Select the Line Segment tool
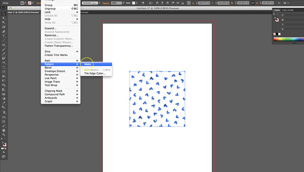 coord(4,41)
